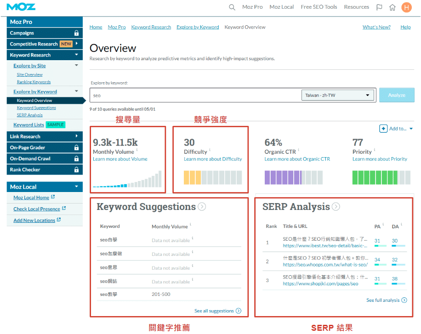Click the flag icon in top bar
This screenshot has width=421, height=334.
coord(379,7)
